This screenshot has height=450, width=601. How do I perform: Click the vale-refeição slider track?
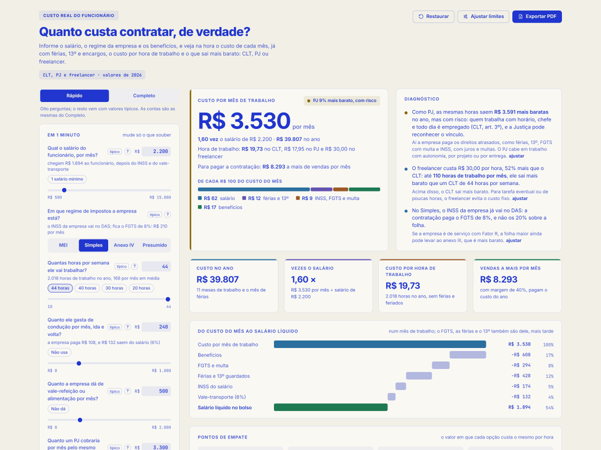tap(109, 419)
